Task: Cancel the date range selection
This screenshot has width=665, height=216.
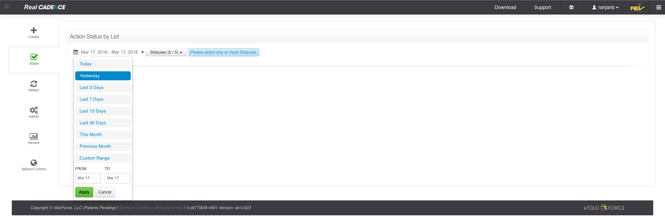Action: click(x=105, y=192)
